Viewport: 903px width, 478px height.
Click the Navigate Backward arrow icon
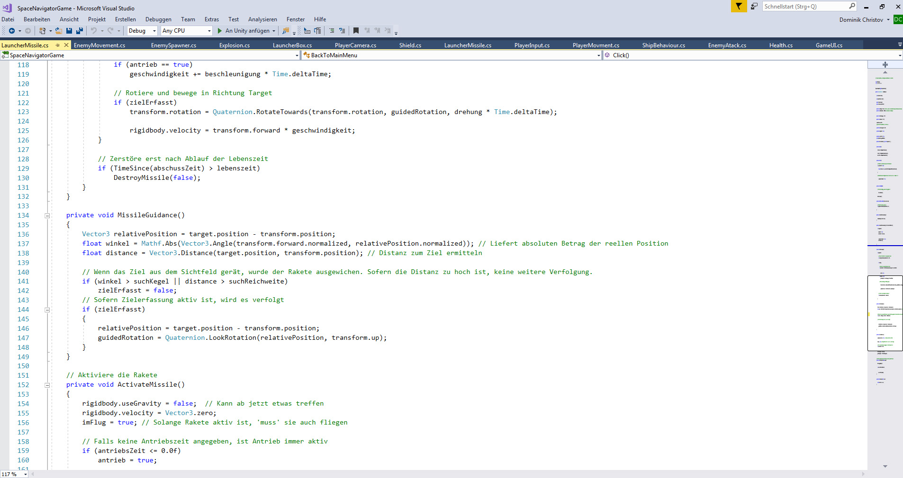[12, 31]
